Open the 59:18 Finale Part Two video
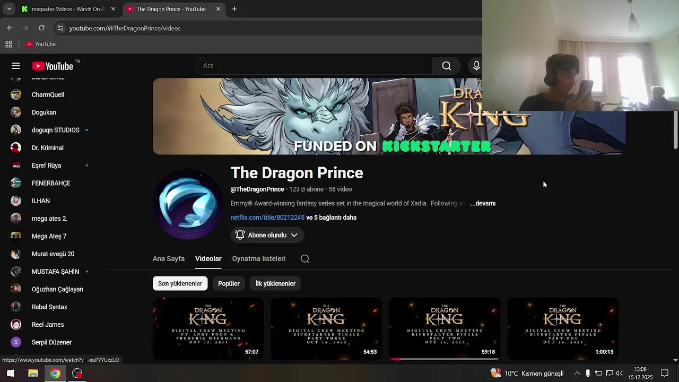679x382 pixels. 445,329
